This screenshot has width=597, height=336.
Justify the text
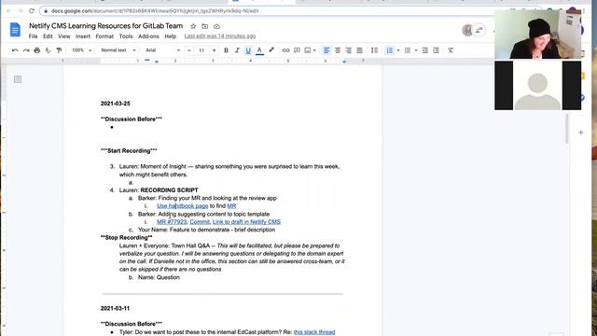359,50
